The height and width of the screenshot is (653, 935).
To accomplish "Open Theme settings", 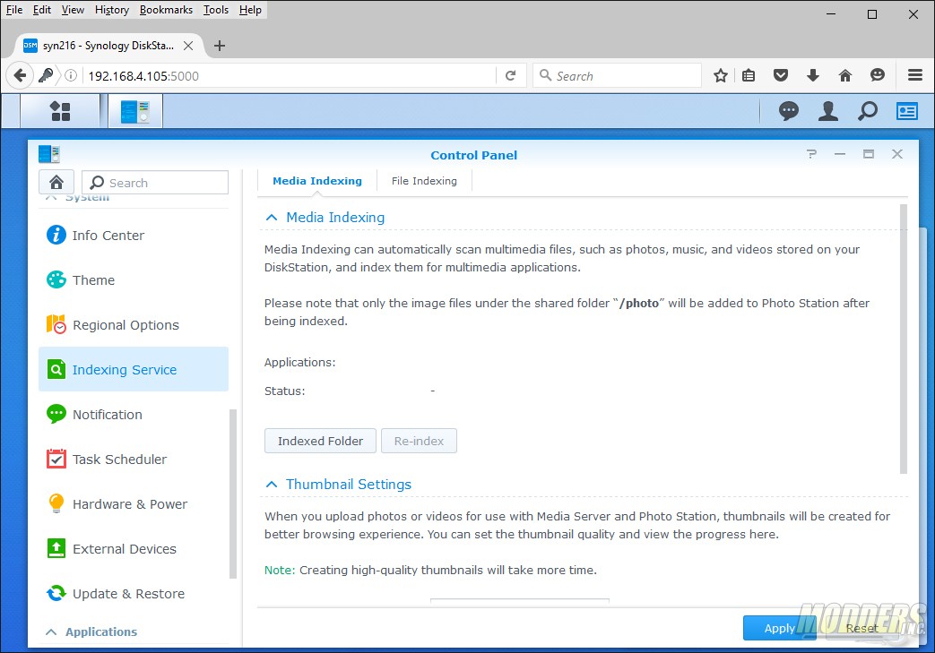I will pos(134,279).
